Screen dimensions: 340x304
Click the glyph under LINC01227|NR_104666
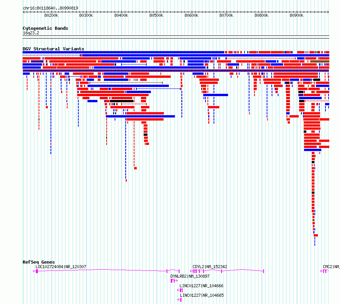click(x=180, y=290)
